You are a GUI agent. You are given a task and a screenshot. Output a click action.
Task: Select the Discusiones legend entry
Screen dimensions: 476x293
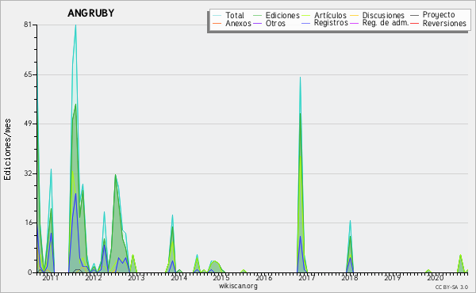point(383,15)
